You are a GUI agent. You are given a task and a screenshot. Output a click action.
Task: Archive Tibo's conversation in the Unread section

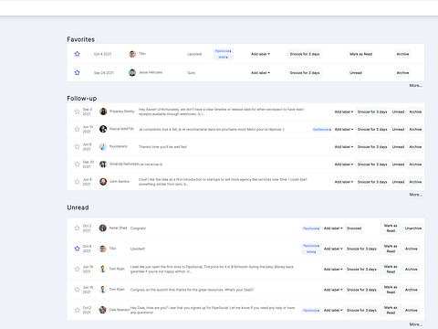point(412,249)
